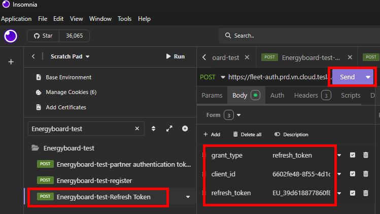Uncheck the grant_type row checkbox
The height and width of the screenshot is (214, 380).
[353, 155]
